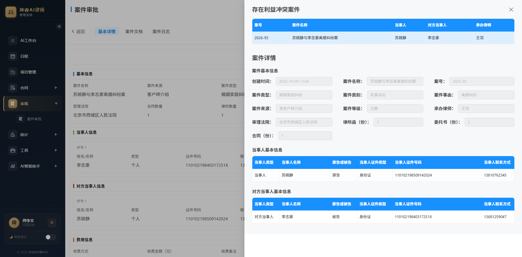This screenshot has height=257, width=522.
Task: Click the 案件名称 field in 案件详情
Action: coord(395,81)
